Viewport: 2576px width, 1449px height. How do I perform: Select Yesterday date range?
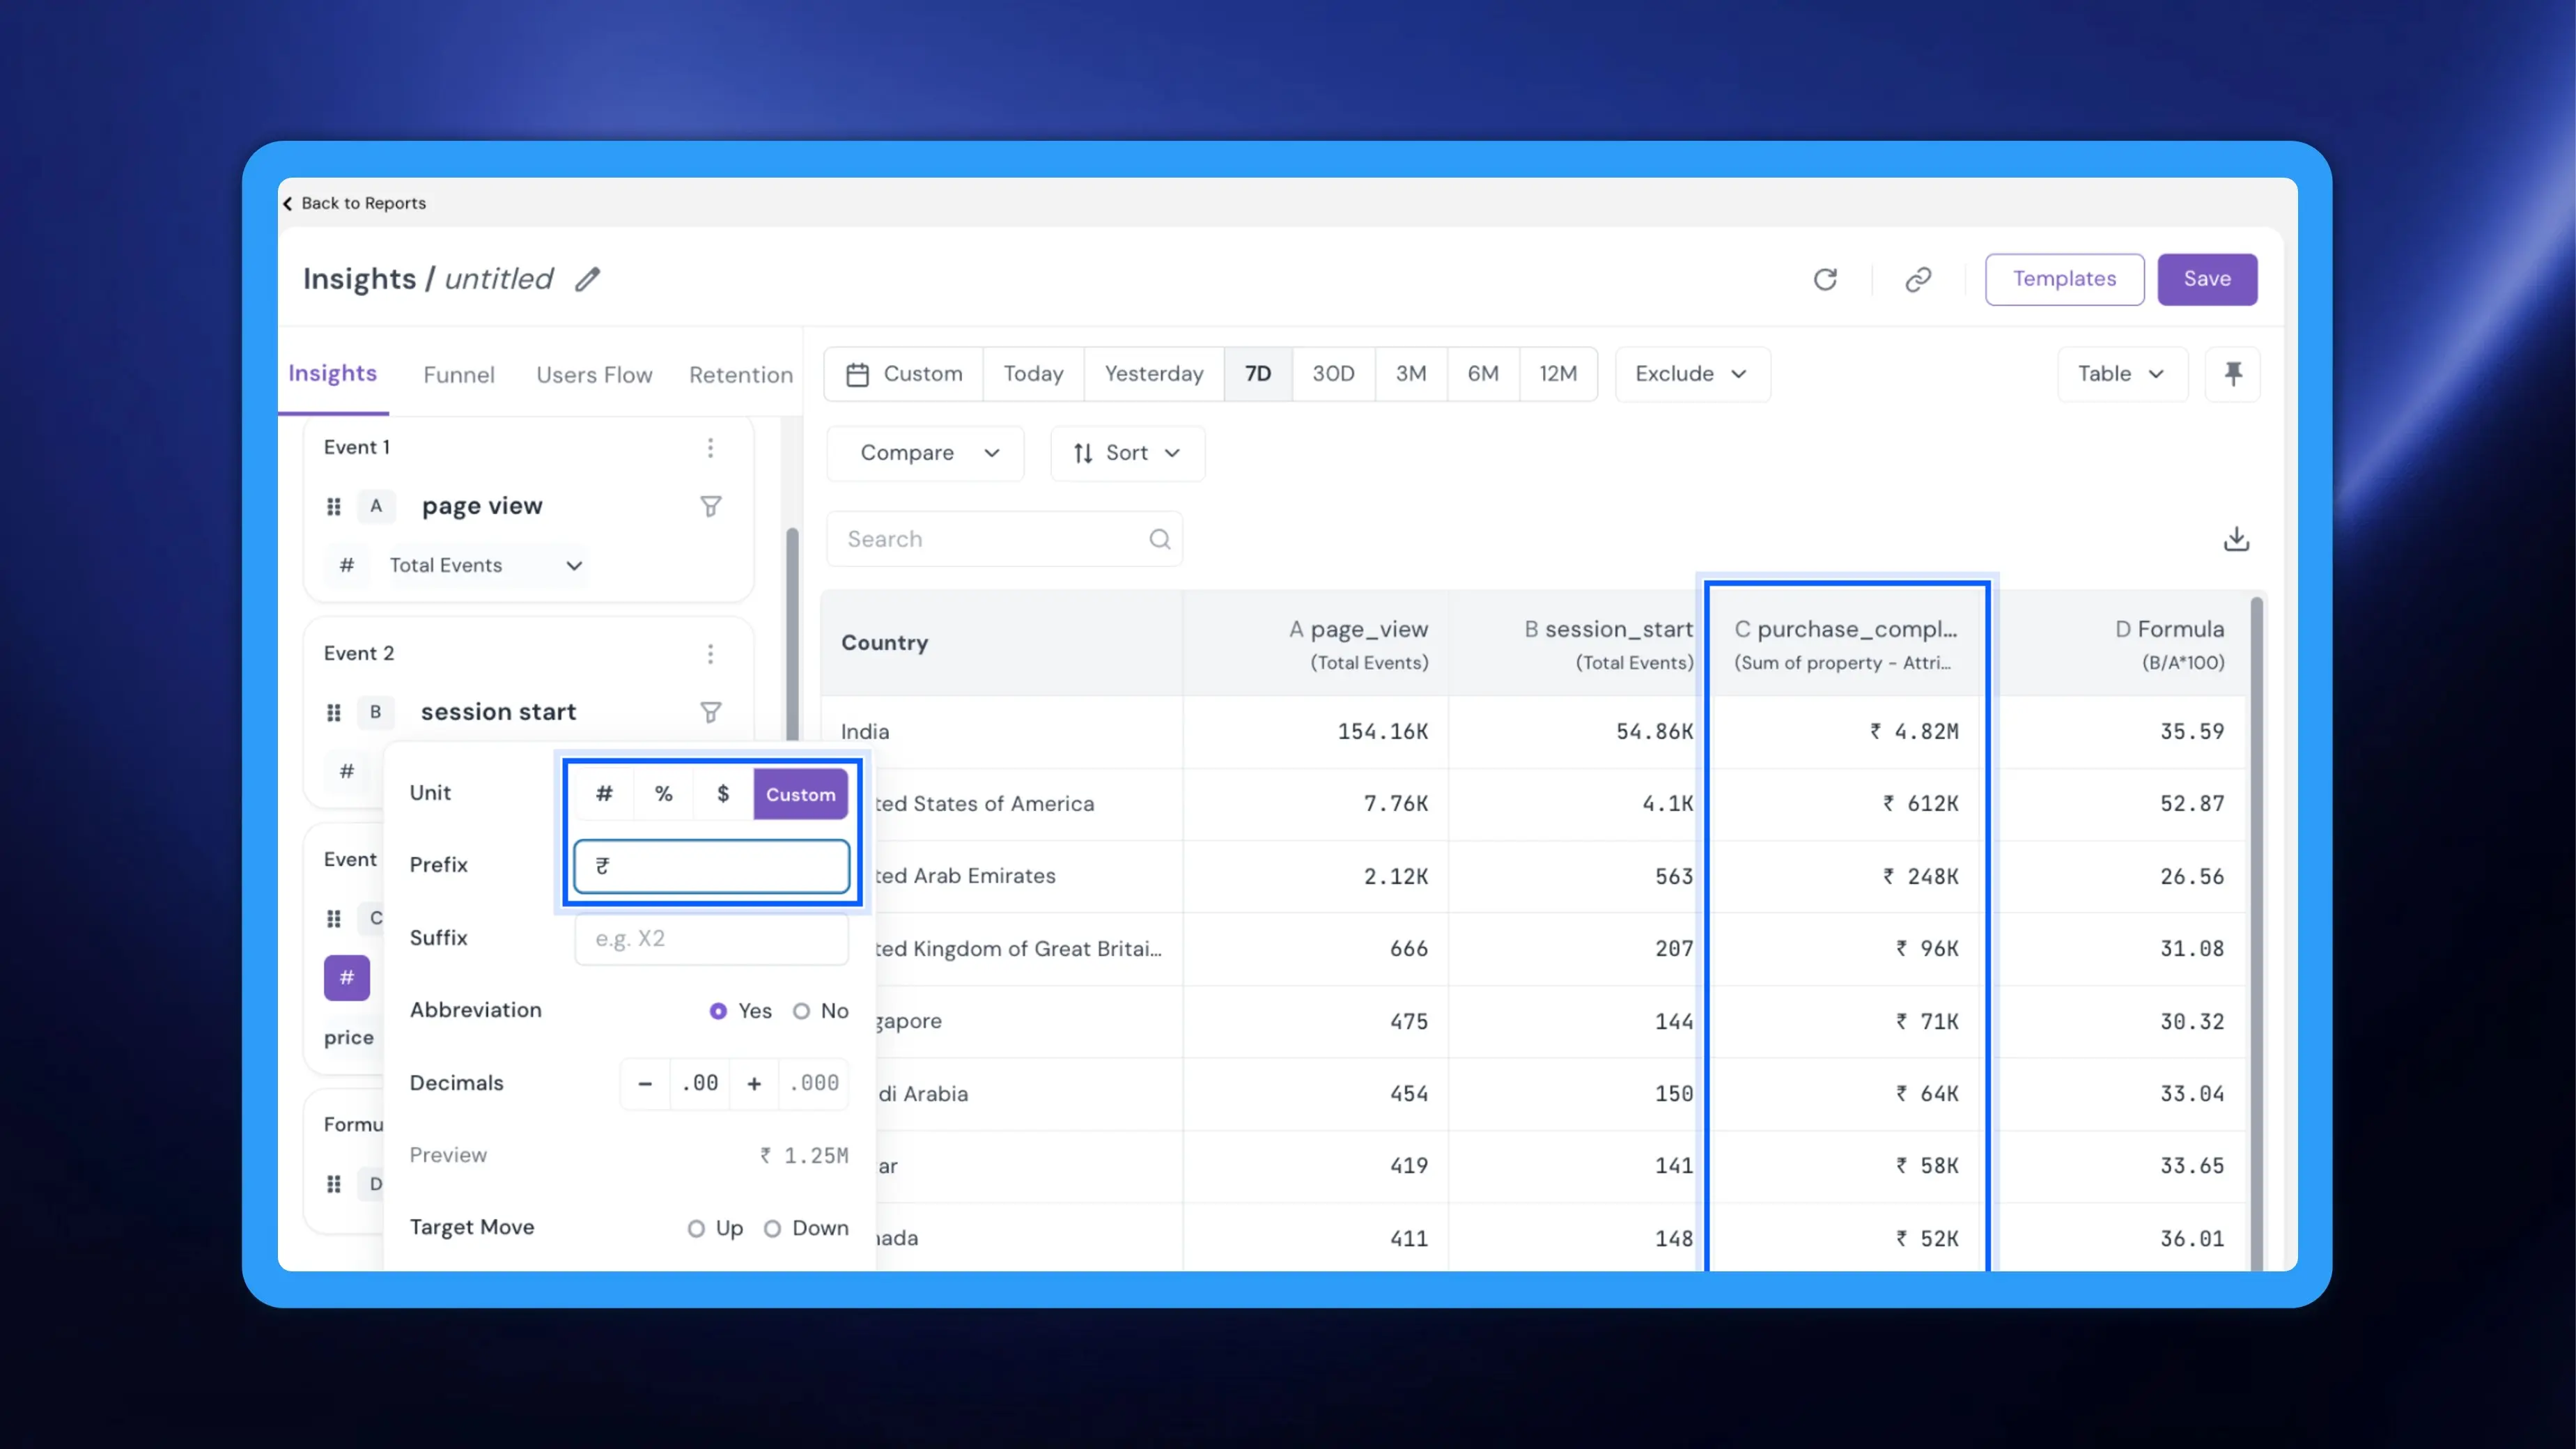tap(1154, 374)
